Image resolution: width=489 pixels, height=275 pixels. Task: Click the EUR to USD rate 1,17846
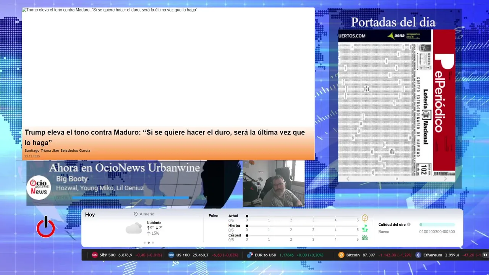286,255
